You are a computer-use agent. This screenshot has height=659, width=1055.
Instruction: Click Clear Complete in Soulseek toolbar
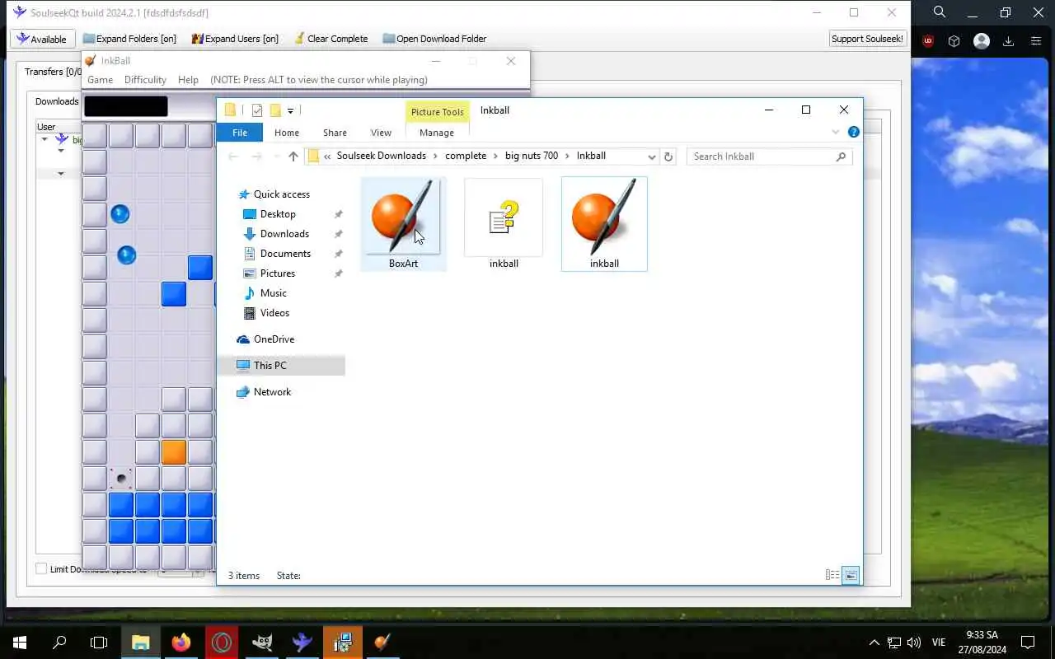click(x=330, y=39)
